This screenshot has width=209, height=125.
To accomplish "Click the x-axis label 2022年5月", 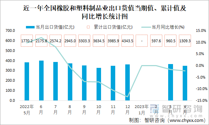I will tap(27, 110).
